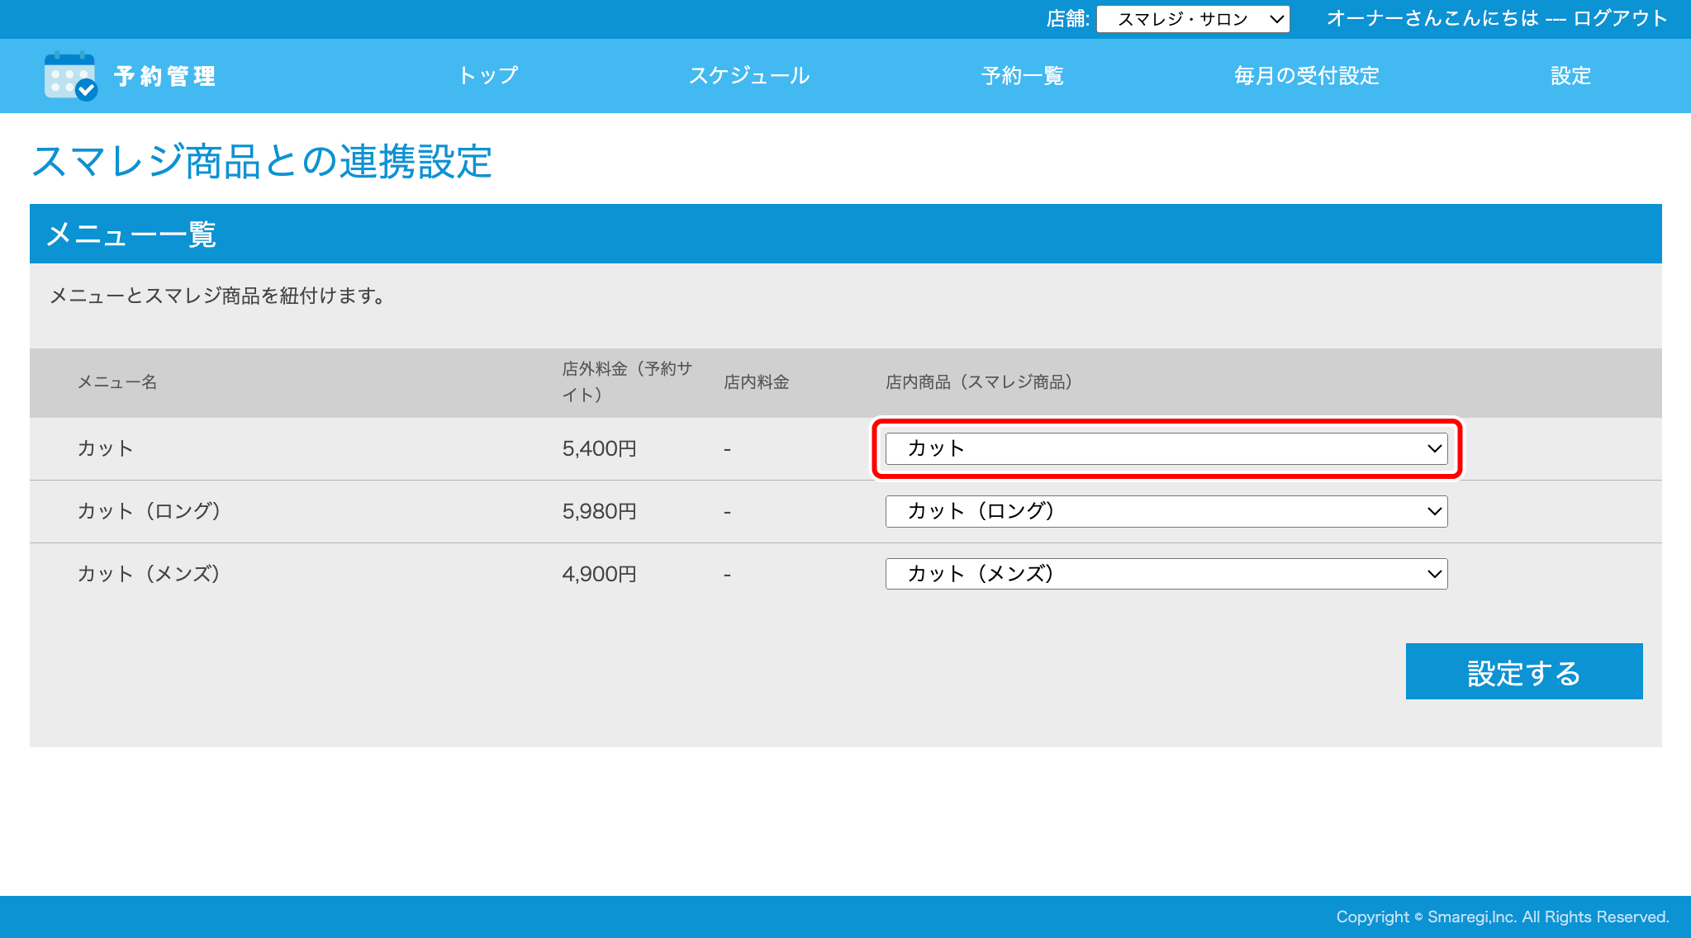
Task: Click the ログアウト link
Action: (1620, 18)
